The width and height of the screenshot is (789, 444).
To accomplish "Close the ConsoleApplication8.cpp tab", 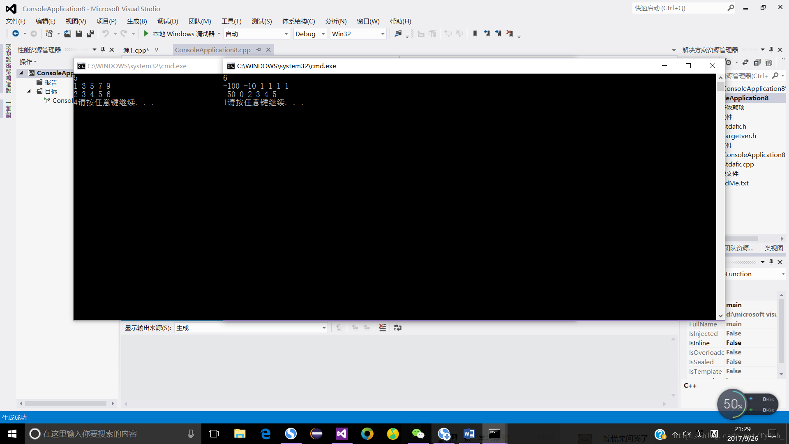I will [268, 50].
